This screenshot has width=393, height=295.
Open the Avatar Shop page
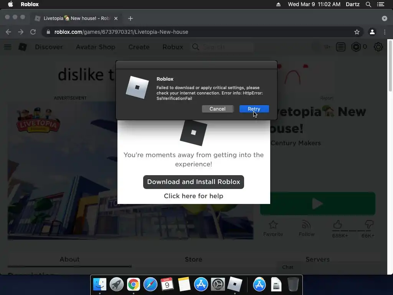(x=96, y=47)
